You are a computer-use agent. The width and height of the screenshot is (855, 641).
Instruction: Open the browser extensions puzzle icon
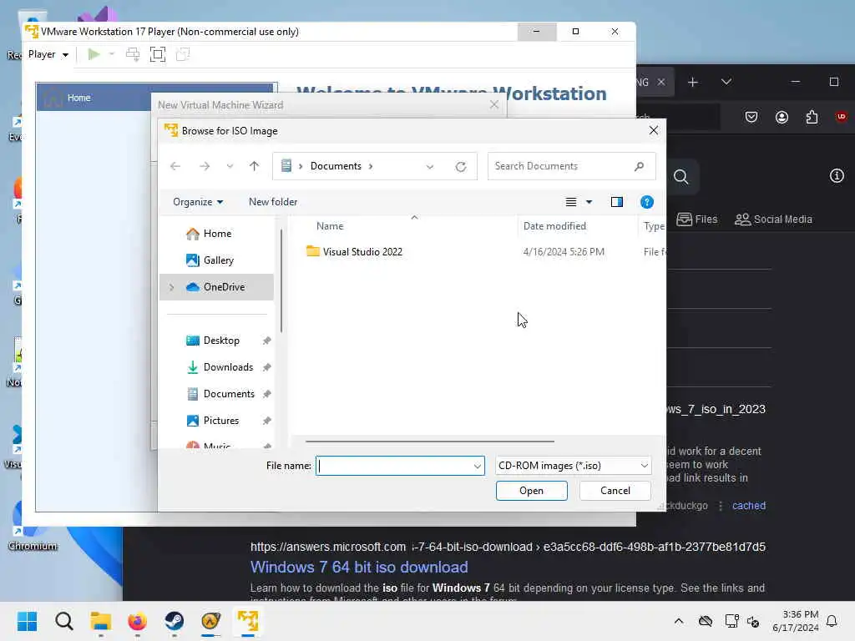[812, 117]
